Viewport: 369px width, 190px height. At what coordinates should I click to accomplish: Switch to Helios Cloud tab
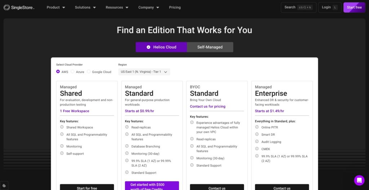coord(161,47)
